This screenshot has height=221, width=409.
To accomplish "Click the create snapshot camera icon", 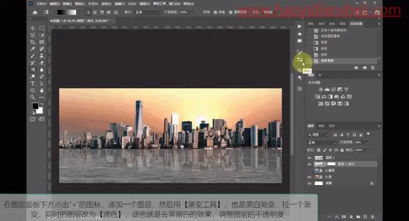I will [365, 68].
